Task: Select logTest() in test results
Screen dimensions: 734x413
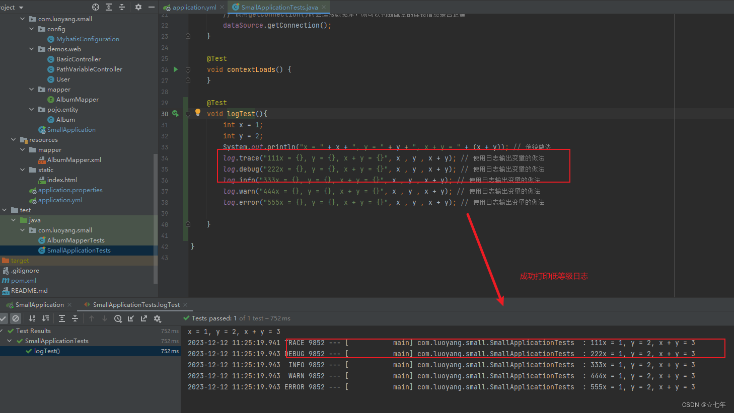Action: [47, 351]
